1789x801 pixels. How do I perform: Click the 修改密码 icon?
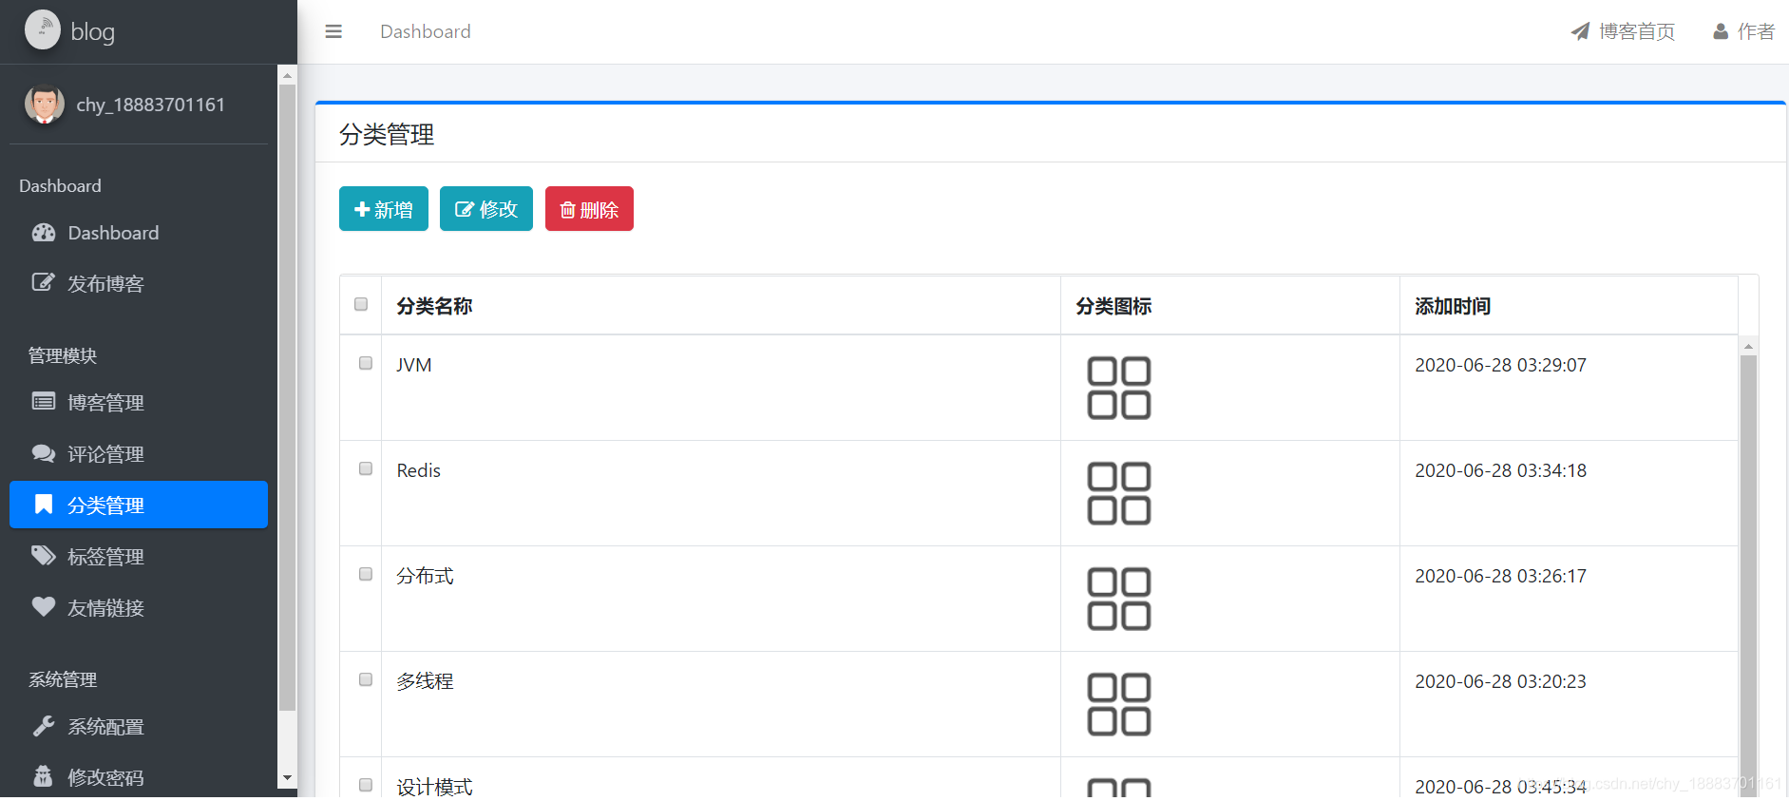[x=44, y=776]
